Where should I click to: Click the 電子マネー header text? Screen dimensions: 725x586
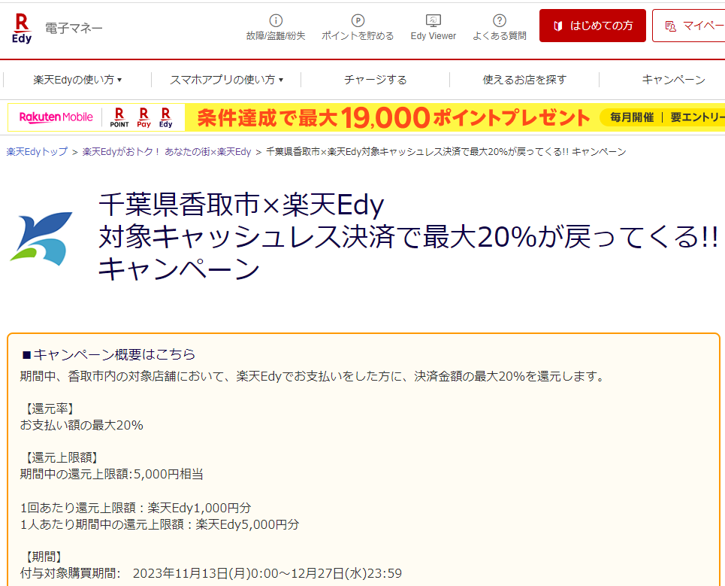tap(74, 29)
